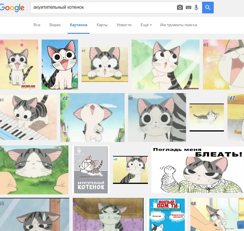Viewport: 244px width, 231px height.
Task: Expand the Ещё dropdown menu
Action: [x=146, y=25]
